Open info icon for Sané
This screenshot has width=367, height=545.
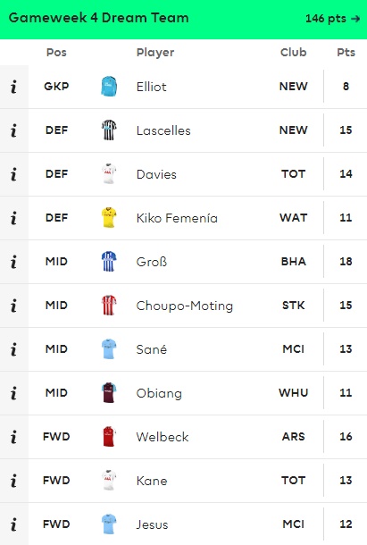pyautogui.click(x=13, y=349)
